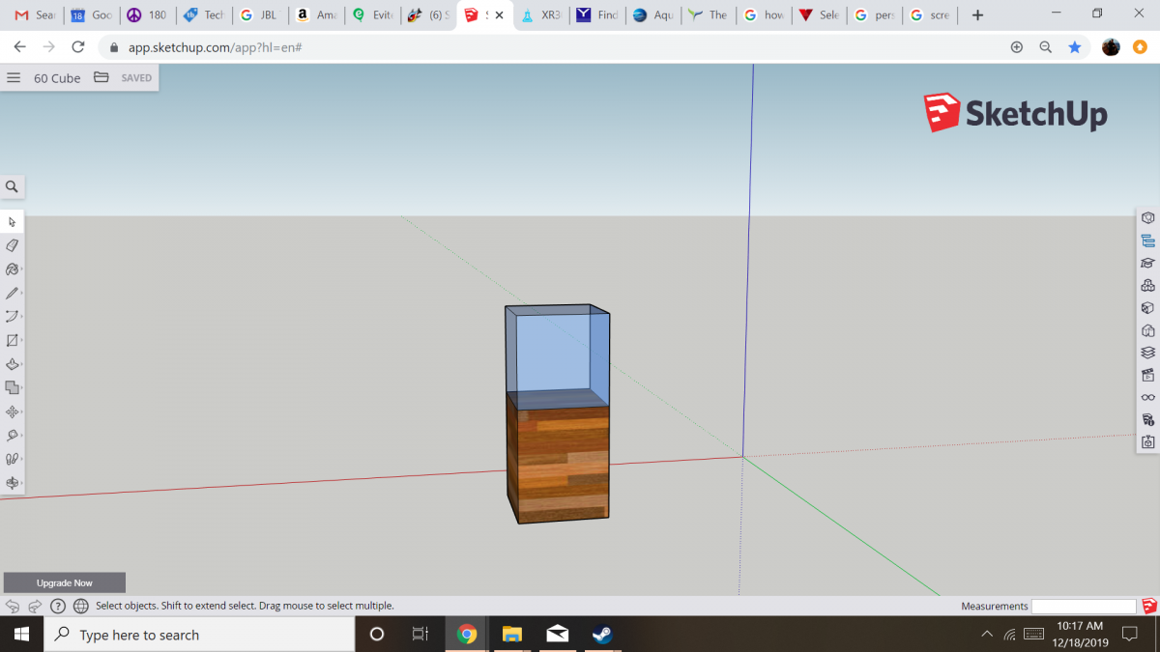Open the Display glasses panel
1160x652 pixels.
tap(1147, 397)
